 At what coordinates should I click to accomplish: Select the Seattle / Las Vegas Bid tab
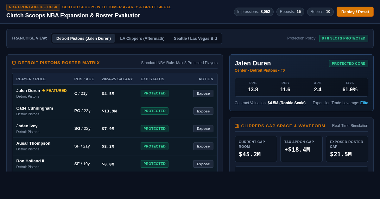point(195,39)
